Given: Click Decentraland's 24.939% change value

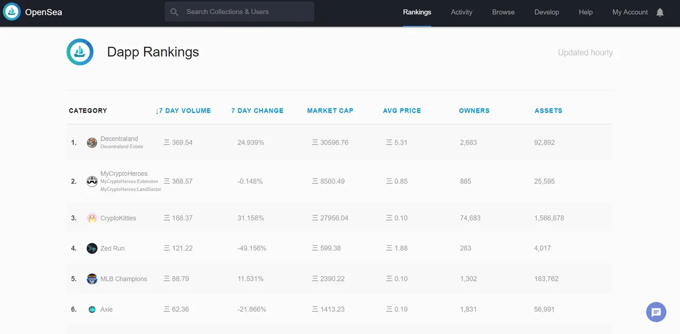Looking at the screenshot, I should [x=251, y=142].
